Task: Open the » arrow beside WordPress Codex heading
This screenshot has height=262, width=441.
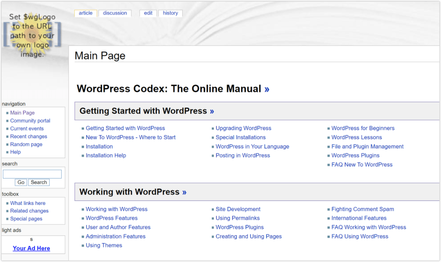Action: tap(267, 89)
